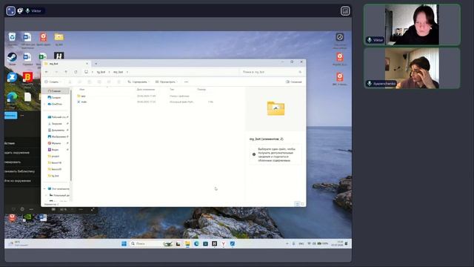Image resolution: width=474 pixels, height=267 pixels.
Task: Click the Back arrow in File Explorer
Action: (x=47, y=72)
